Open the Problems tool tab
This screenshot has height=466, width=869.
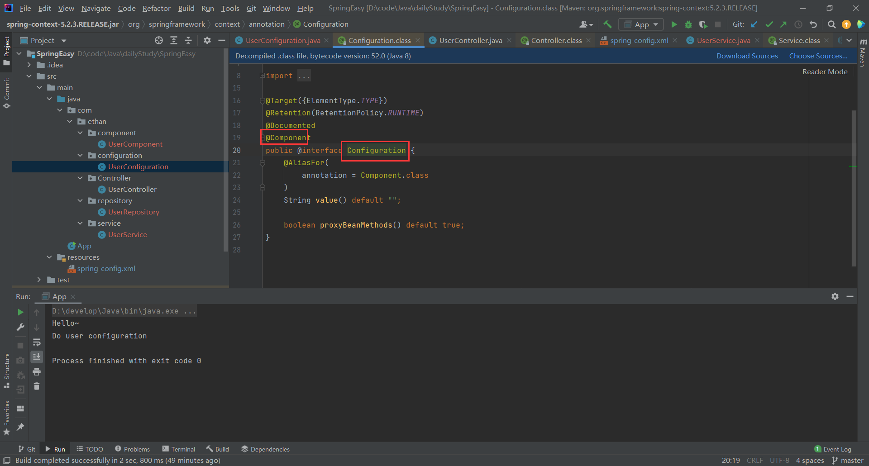coord(132,449)
